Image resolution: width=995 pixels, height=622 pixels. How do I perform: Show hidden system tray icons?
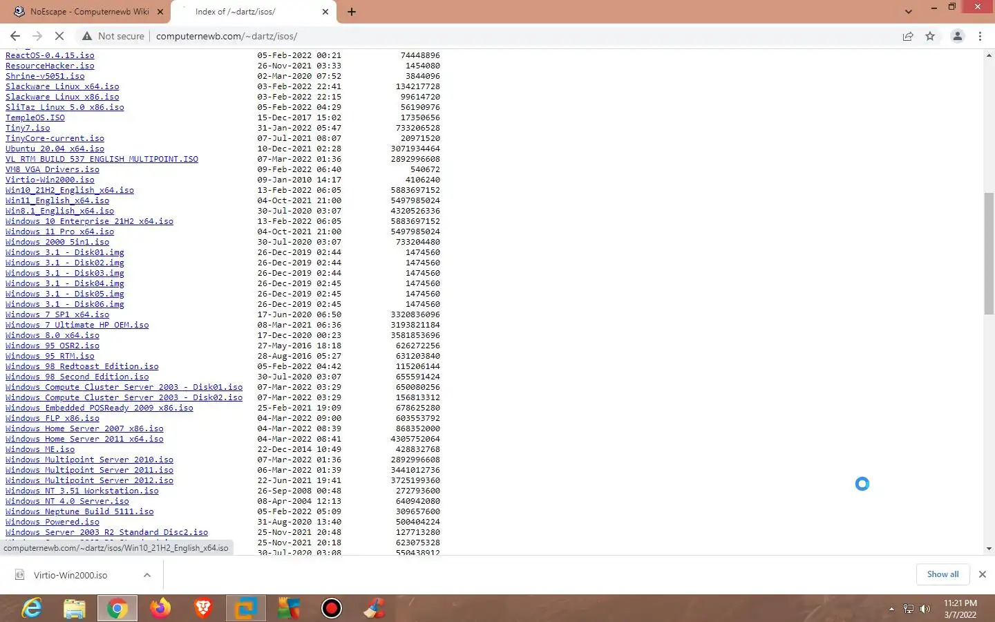coord(891,609)
